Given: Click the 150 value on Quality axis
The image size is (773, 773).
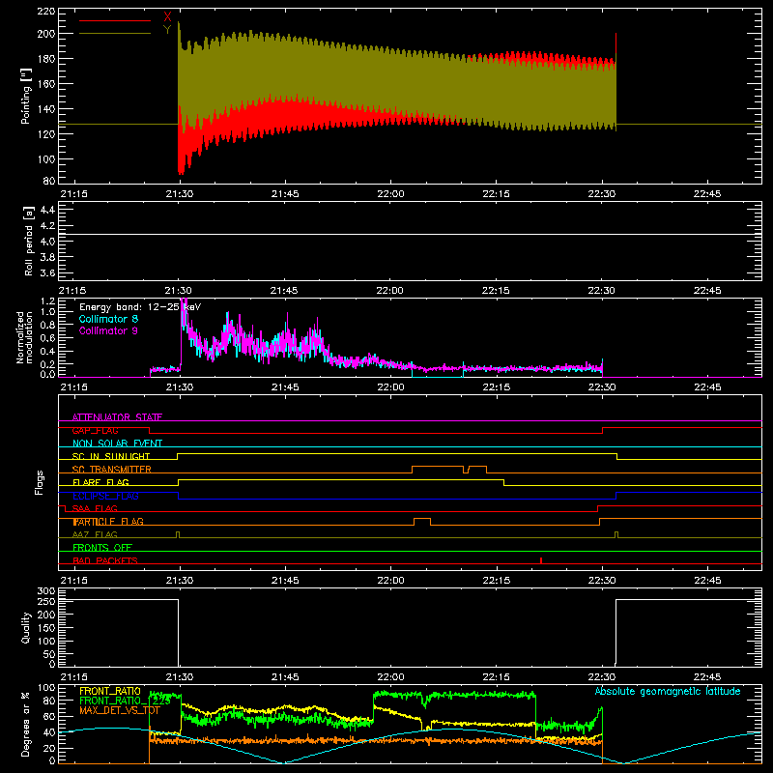Looking at the screenshot, I should click(x=45, y=628).
